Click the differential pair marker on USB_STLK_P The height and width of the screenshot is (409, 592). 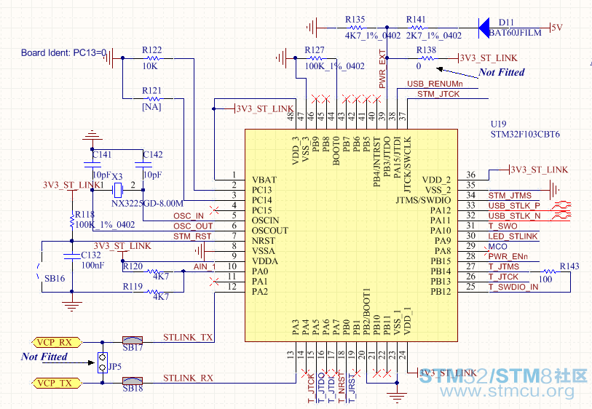[x=561, y=206]
